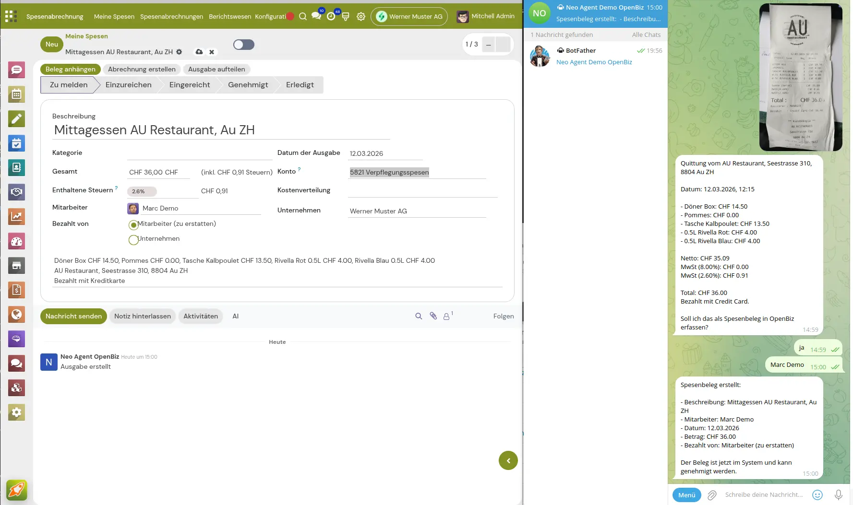This screenshot has width=853, height=505.
Task: Open the apps grid menu
Action: (11, 16)
